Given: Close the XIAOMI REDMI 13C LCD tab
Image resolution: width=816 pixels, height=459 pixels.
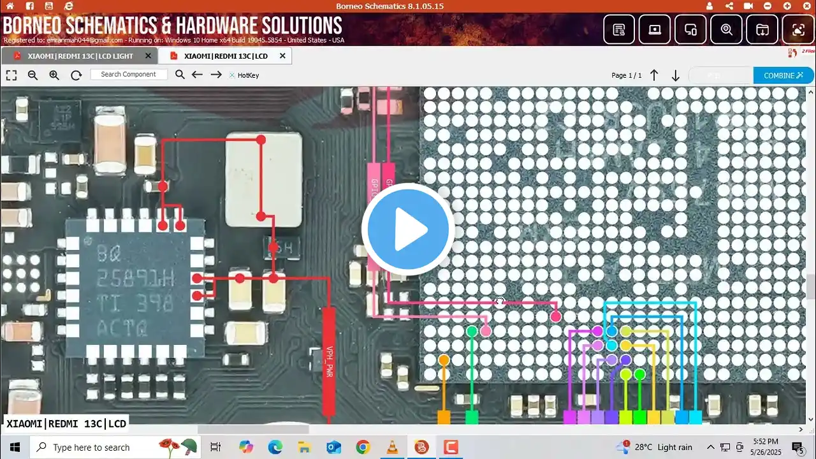Looking at the screenshot, I should [282, 56].
